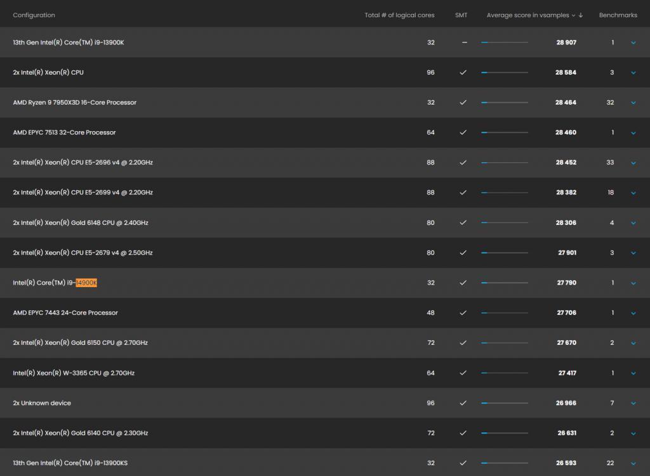Click the SMT checkmark for Xeon E5-2696 v4

click(463, 162)
